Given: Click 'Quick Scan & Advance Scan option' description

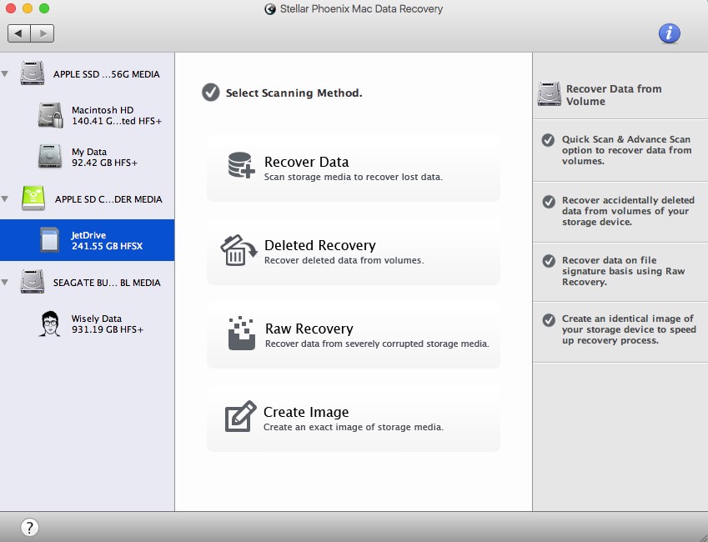Looking at the screenshot, I should (627, 150).
